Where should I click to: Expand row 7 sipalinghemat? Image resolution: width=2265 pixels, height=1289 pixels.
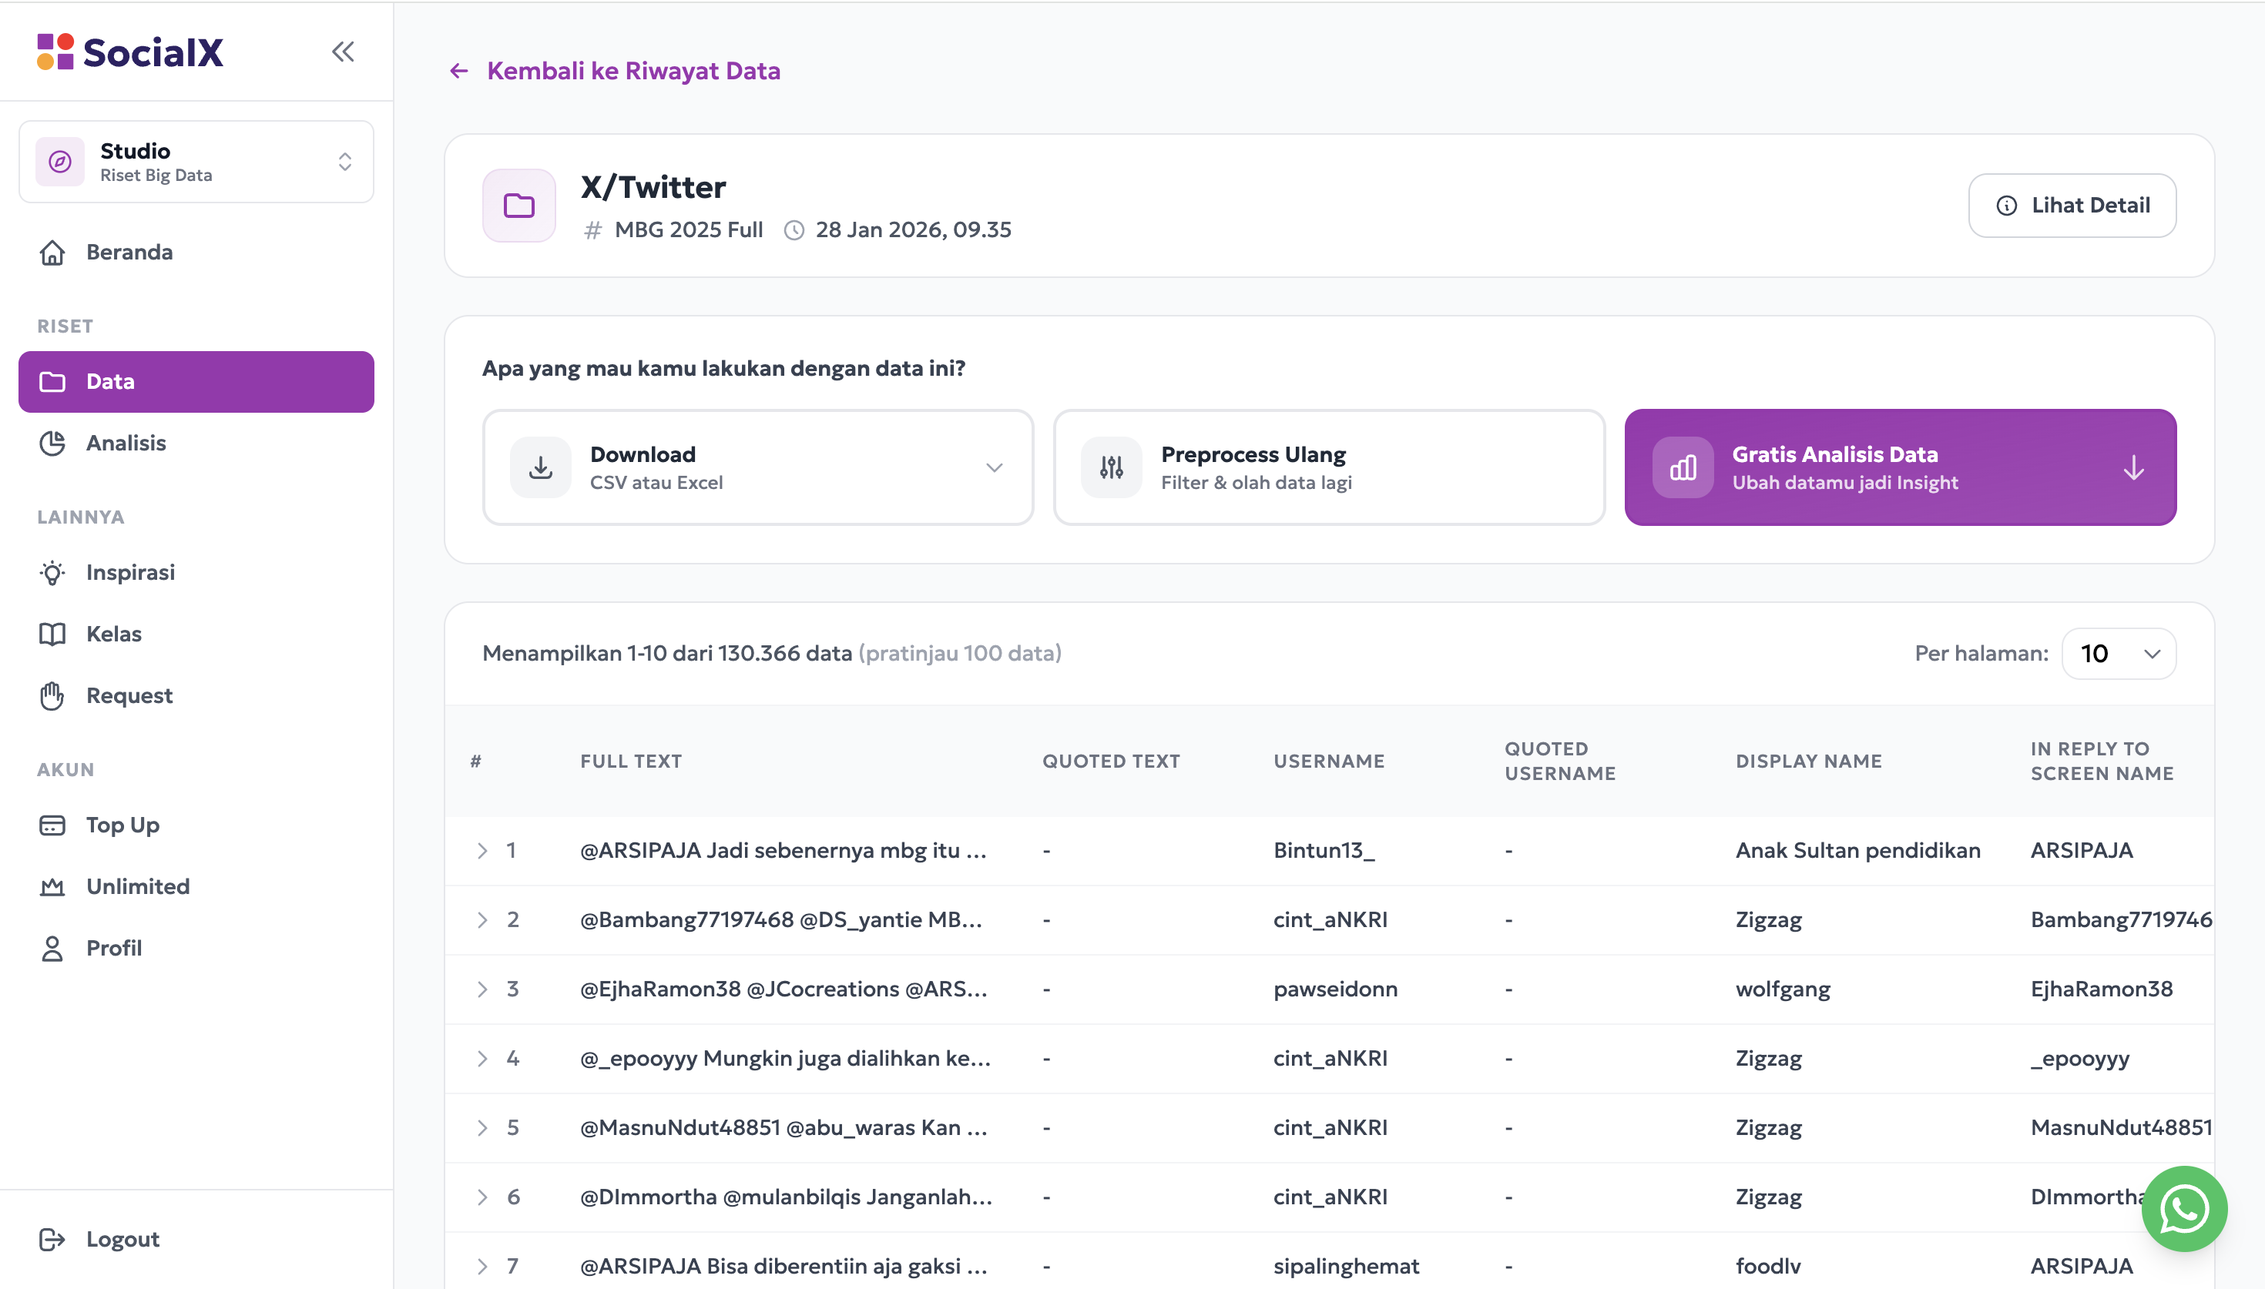pos(482,1267)
